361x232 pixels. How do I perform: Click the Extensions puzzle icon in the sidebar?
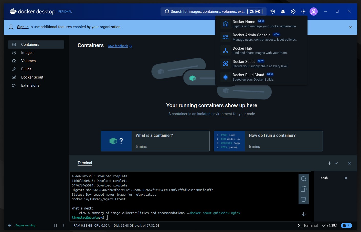tap(14, 85)
